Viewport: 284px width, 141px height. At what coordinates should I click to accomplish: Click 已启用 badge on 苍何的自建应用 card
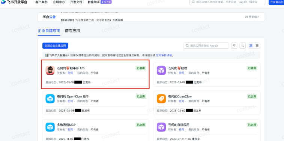pos(252,125)
